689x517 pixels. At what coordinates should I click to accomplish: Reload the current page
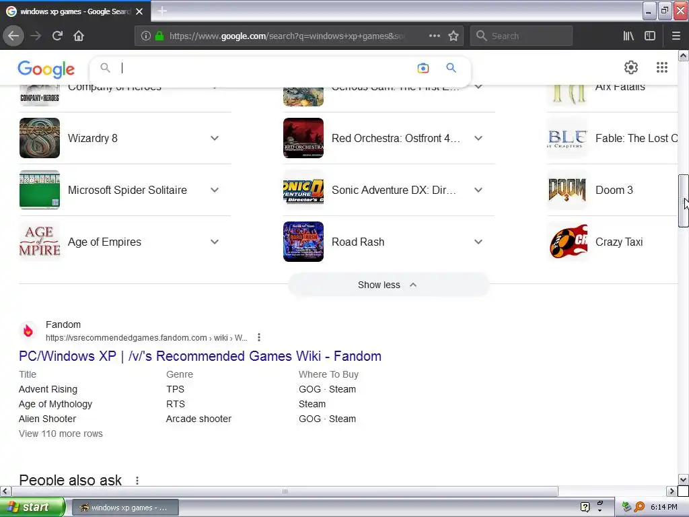tap(57, 36)
